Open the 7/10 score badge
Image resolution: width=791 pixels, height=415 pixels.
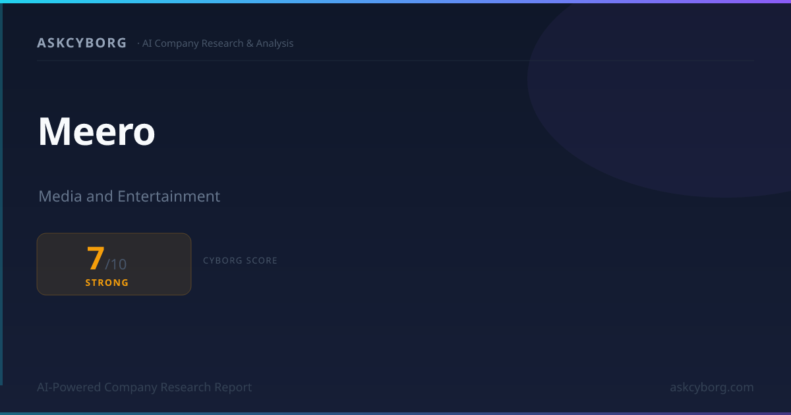click(114, 264)
